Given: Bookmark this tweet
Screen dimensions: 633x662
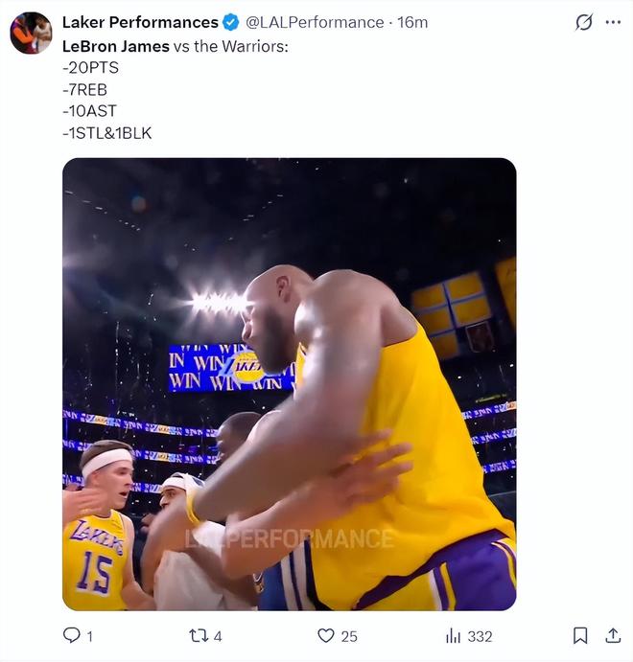Looking at the screenshot, I should [580, 635].
